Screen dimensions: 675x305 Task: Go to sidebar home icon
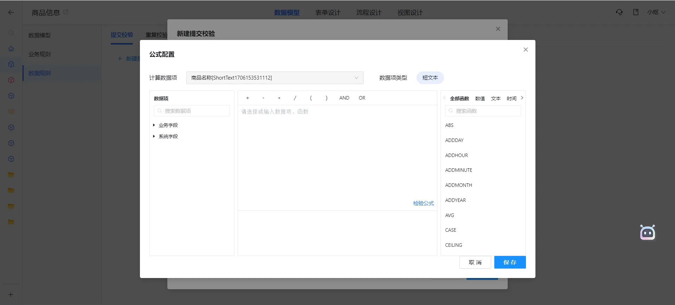click(x=11, y=48)
